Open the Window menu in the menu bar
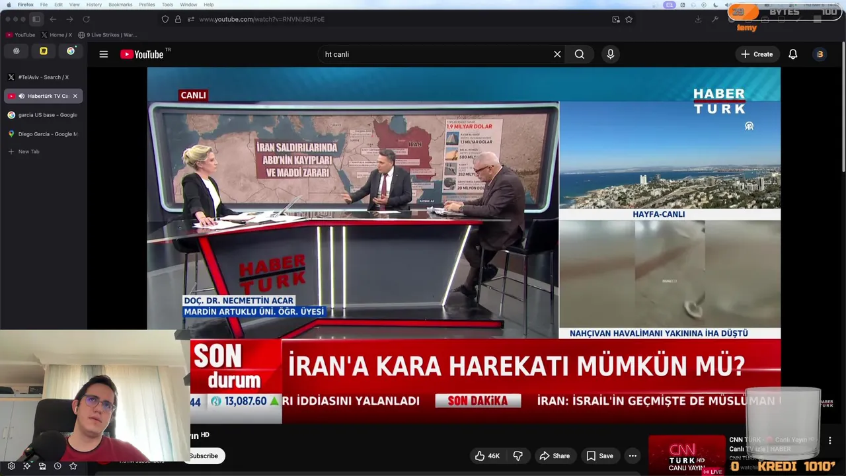Image resolution: width=846 pixels, height=476 pixels. tap(188, 5)
